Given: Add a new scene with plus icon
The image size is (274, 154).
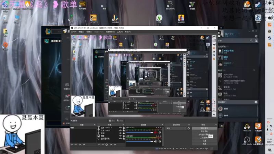Looking at the screenshot, I should [x=72, y=144].
